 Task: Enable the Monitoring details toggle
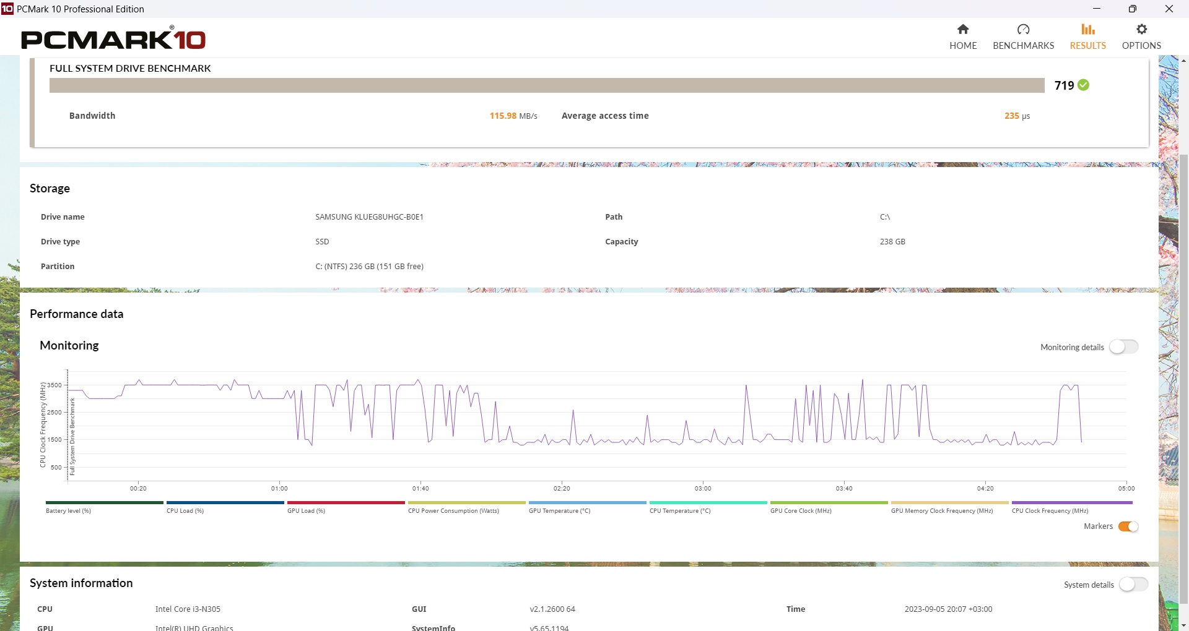[1123, 347]
